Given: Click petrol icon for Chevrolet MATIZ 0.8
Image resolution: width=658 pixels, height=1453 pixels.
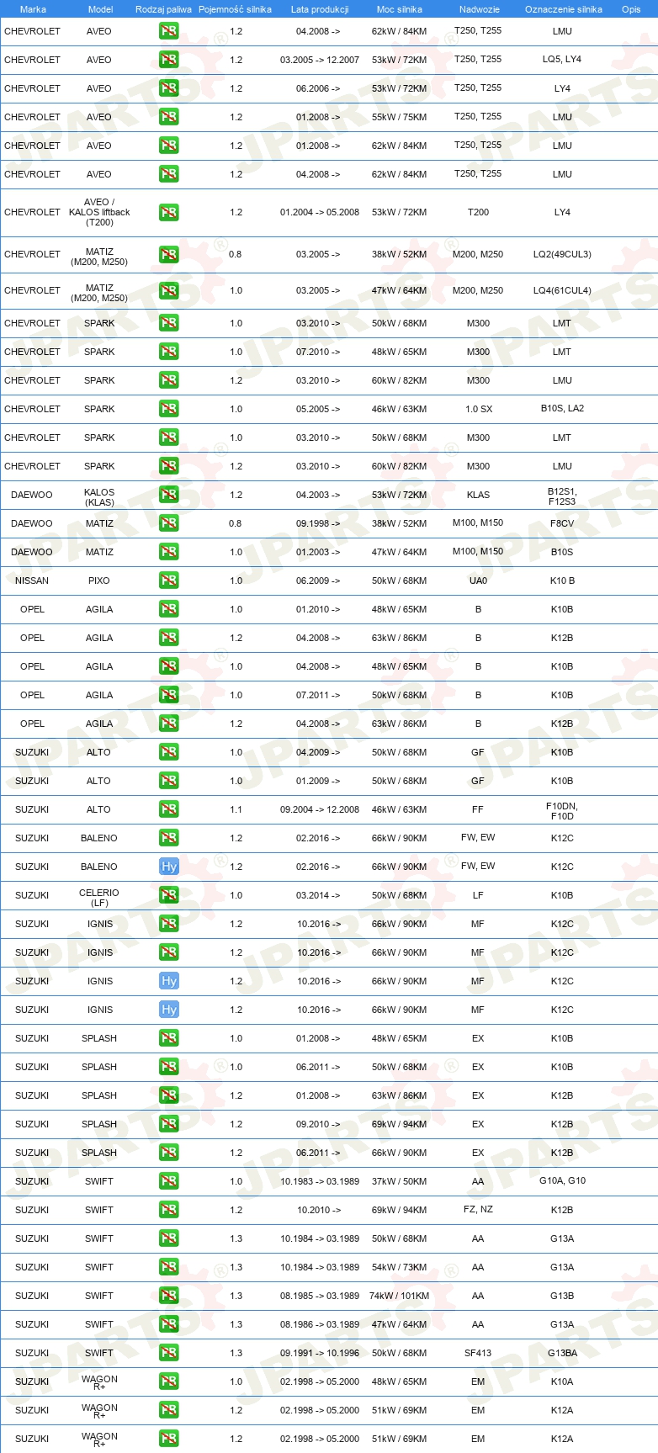Looking at the screenshot, I should click(168, 254).
